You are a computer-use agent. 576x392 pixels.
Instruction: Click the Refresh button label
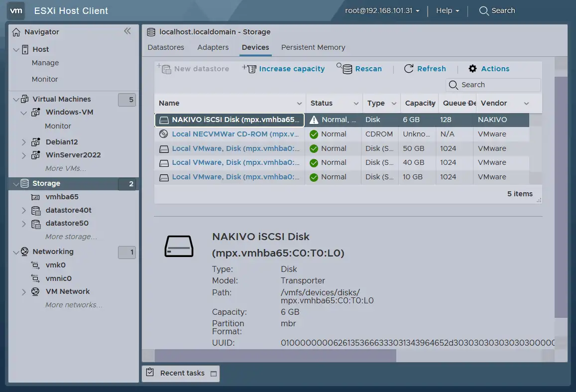(431, 69)
